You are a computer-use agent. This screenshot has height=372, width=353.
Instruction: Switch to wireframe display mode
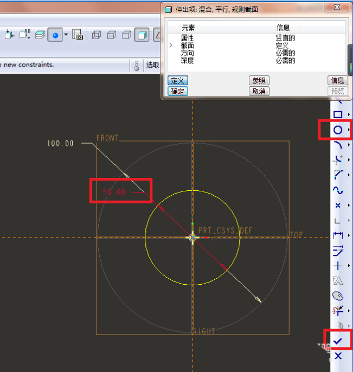(97, 35)
